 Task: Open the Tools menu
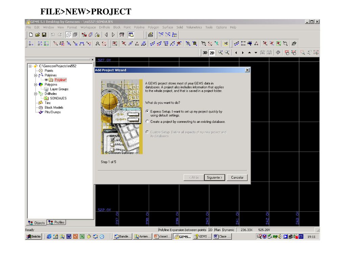tap(209, 27)
